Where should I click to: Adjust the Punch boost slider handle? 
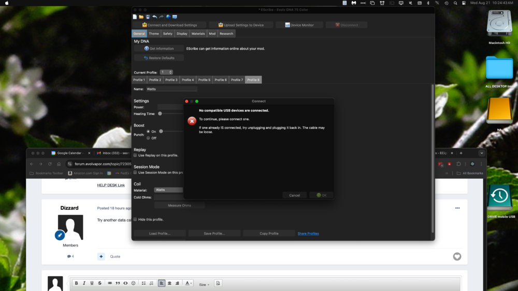pyautogui.click(x=161, y=132)
